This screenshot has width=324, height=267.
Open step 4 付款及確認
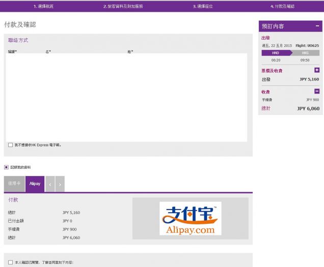click(282, 7)
